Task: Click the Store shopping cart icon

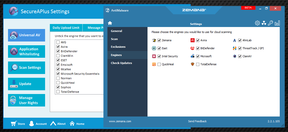Action: (14, 123)
